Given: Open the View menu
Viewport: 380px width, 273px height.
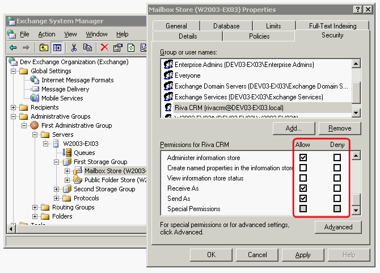Looking at the screenshot, I should [70, 34].
